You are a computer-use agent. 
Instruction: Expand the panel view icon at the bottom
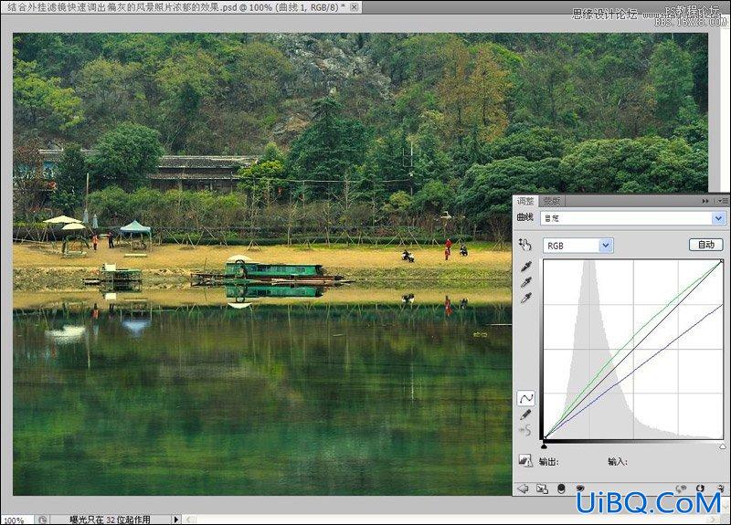pyautogui.click(x=542, y=488)
